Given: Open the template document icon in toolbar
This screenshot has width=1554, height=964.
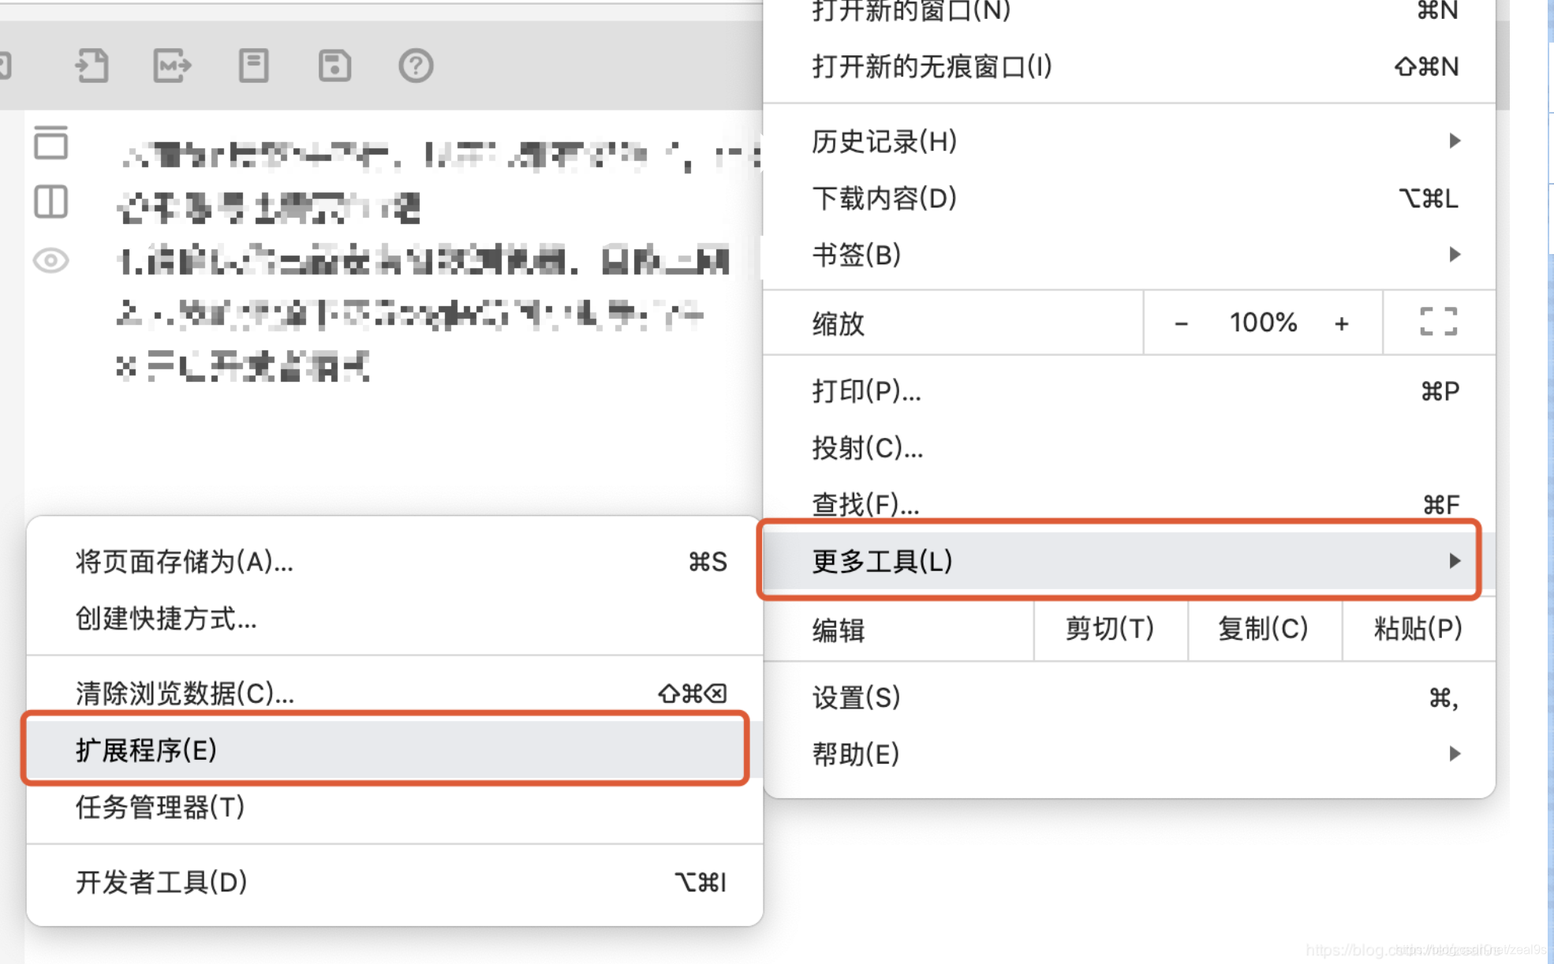Looking at the screenshot, I should 253,65.
